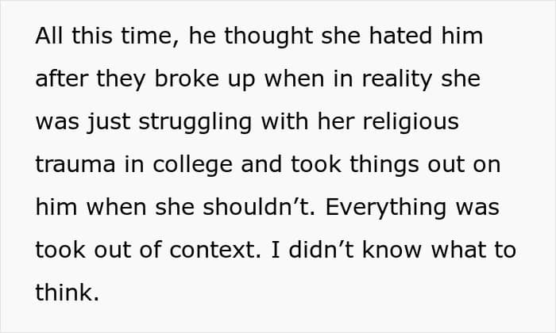Click the word "All" at paragraph start
This screenshot has width=556, height=333.
(x=49, y=36)
